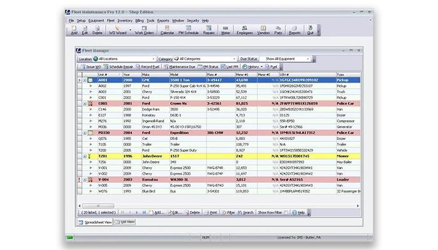Click Delete in bottom toolbar
Image resolution: width=438 pixels, height=250 pixels.
coord(192,212)
